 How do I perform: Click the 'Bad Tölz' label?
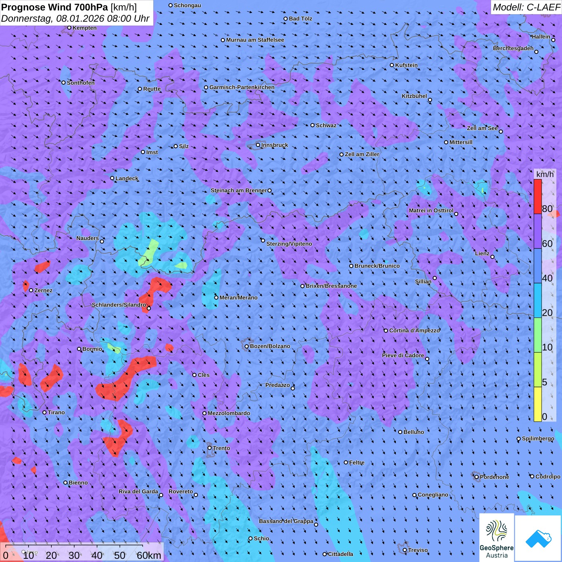[x=301, y=18]
